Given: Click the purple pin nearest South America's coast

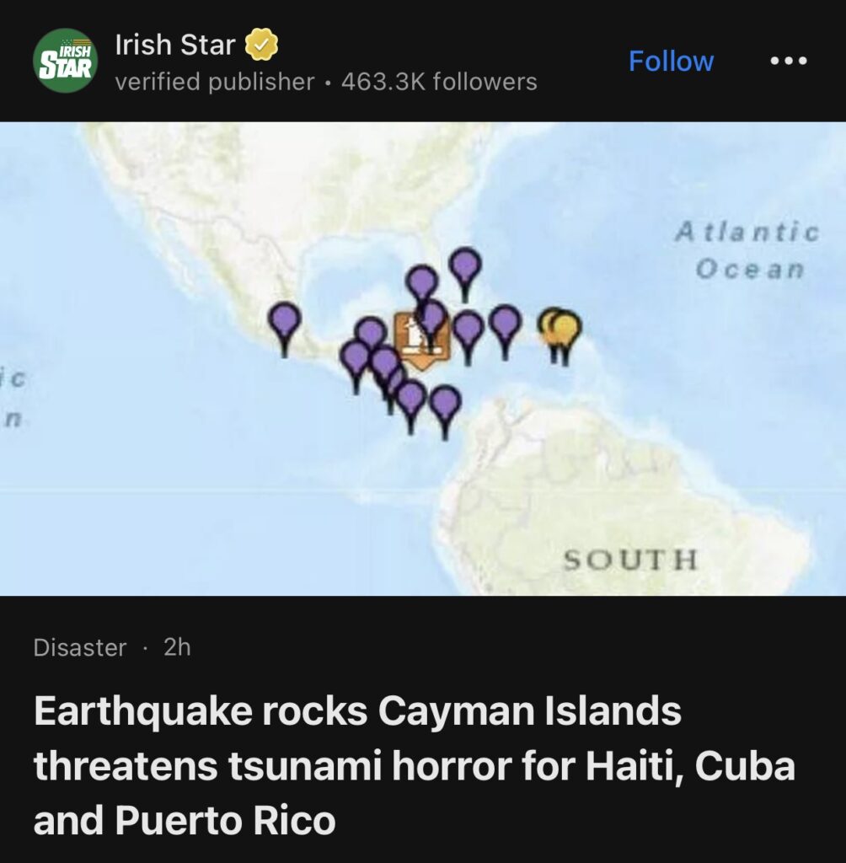Looking at the screenshot, I should 445,403.
